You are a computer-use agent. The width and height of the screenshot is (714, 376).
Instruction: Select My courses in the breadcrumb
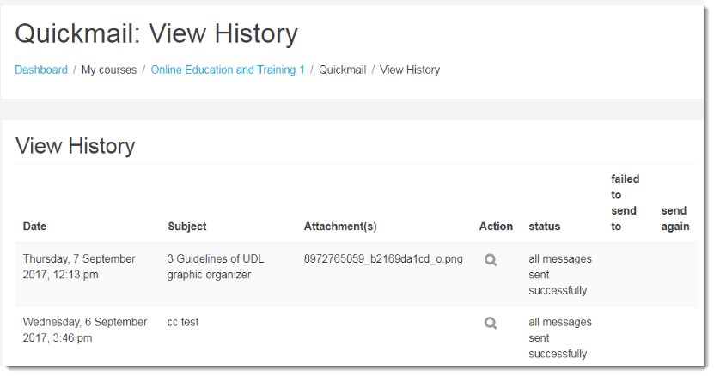point(109,70)
